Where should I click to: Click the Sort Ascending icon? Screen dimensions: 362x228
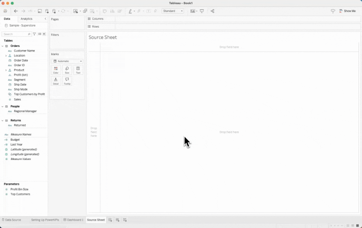pyautogui.click(x=112, y=11)
